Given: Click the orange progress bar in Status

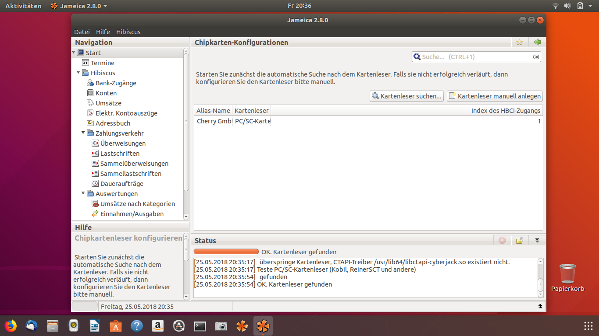Looking at the screenshot, I should pos(226,252).
